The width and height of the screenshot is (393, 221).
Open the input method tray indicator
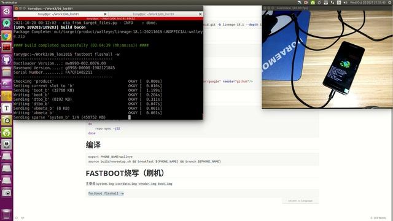click(x=339, y=2)
